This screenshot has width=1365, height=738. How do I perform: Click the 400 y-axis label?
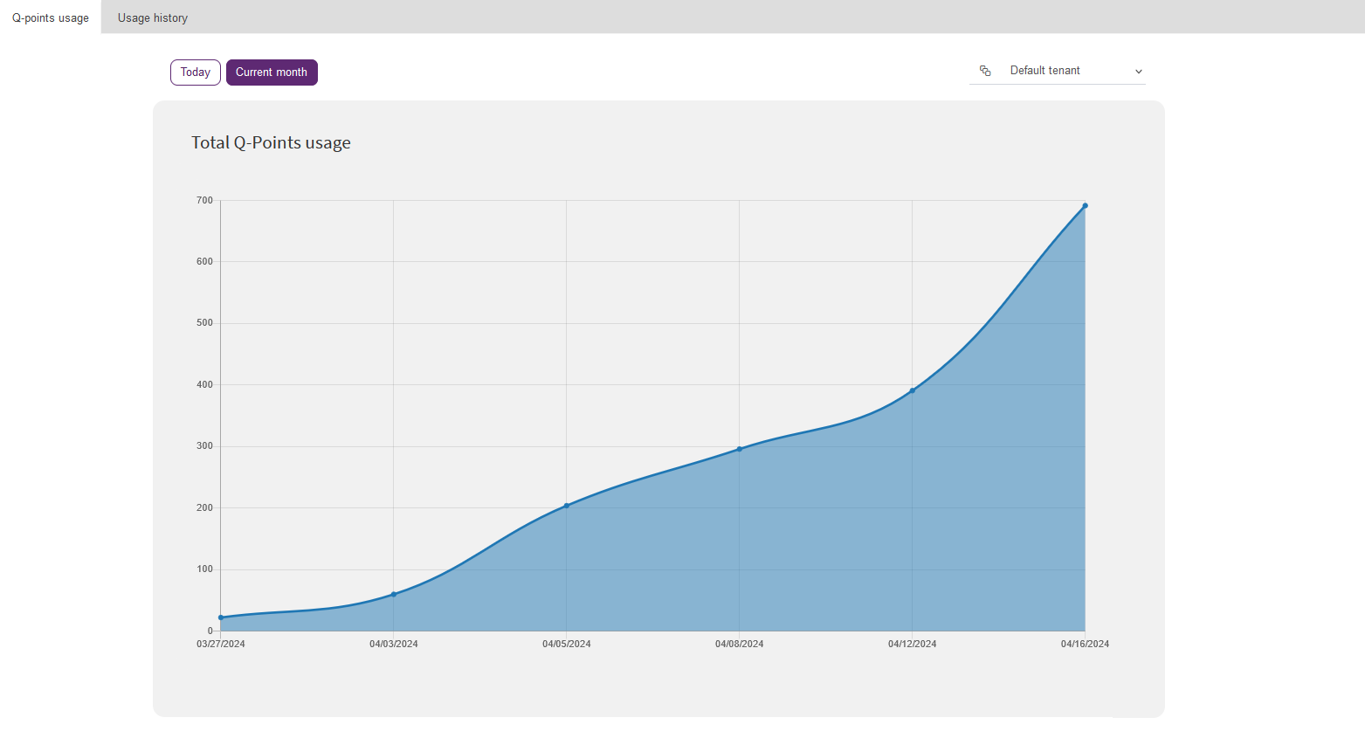(204, 384)
